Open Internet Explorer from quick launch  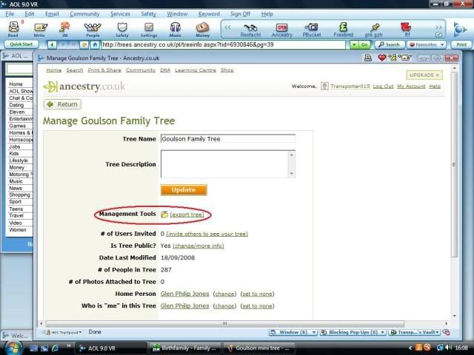[x=56, y=348]
